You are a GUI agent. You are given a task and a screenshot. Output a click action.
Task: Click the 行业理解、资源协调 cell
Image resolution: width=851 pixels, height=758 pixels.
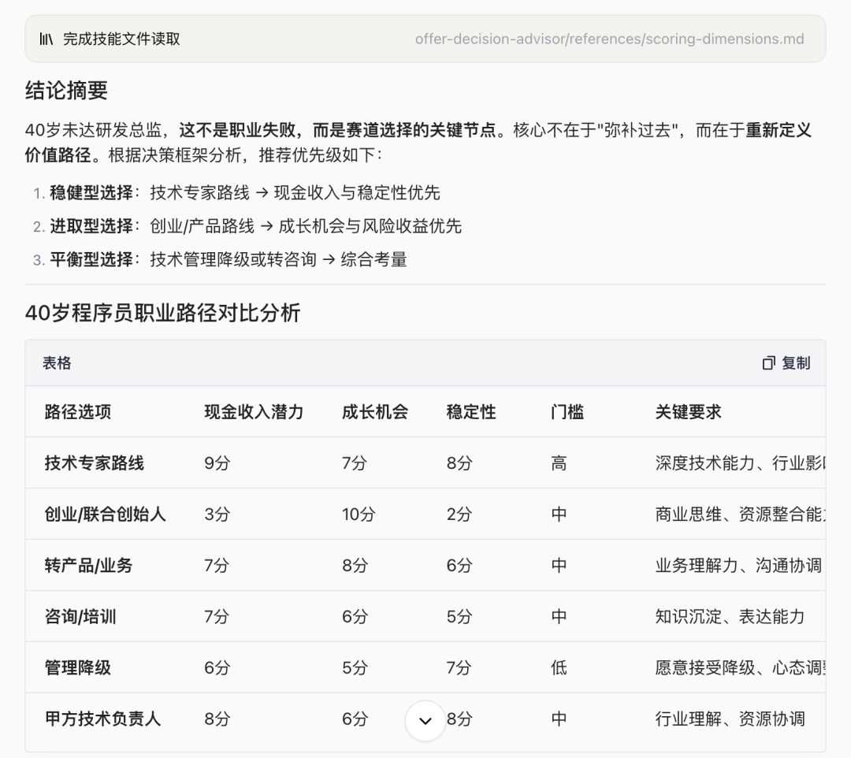click(730, 719)
